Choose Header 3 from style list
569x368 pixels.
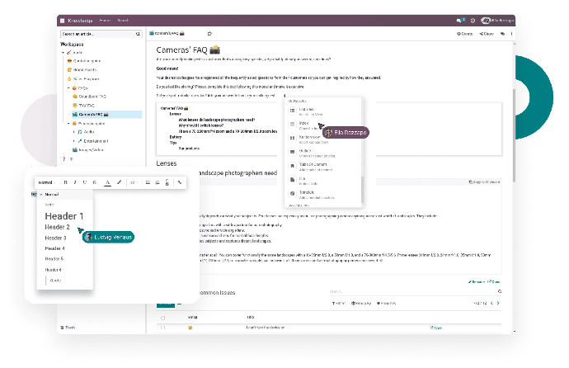(x=55, y=238)
